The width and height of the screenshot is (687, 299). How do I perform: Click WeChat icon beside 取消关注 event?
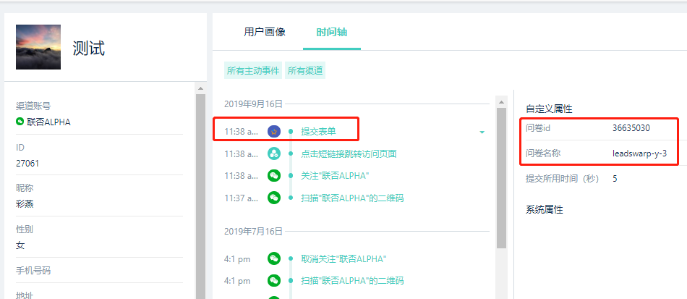tap(274, 258)
